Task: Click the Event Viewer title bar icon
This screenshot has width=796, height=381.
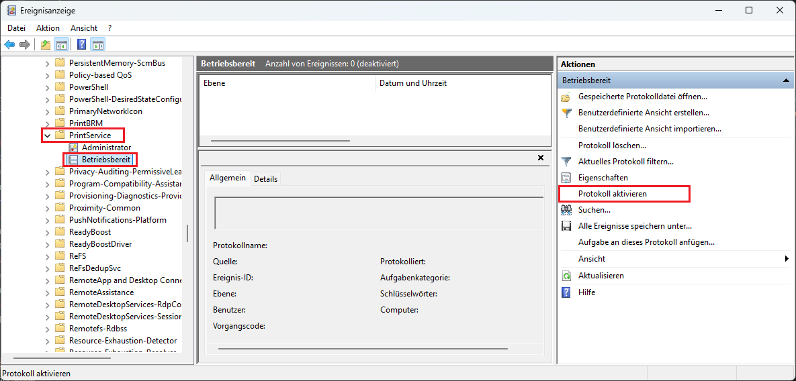Action: (11, 10)
